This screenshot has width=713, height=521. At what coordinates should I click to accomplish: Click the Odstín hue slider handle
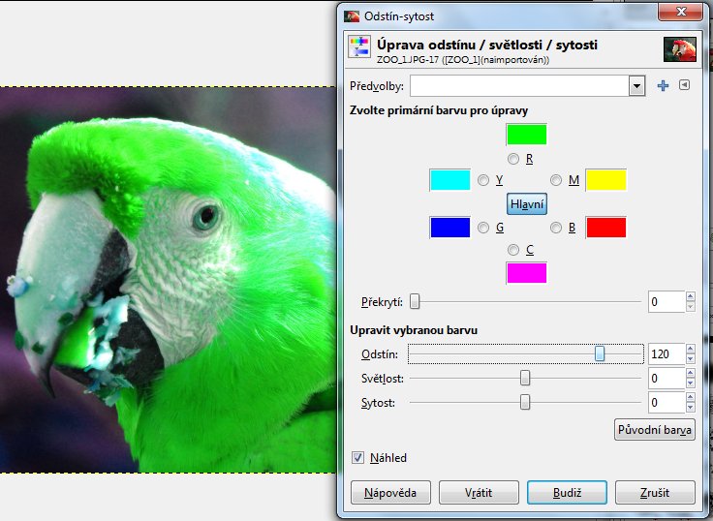point(600,353)
